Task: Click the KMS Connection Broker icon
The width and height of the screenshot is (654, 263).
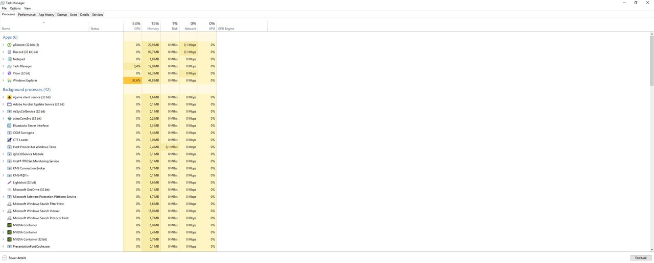Action: (x=9, y=168)
